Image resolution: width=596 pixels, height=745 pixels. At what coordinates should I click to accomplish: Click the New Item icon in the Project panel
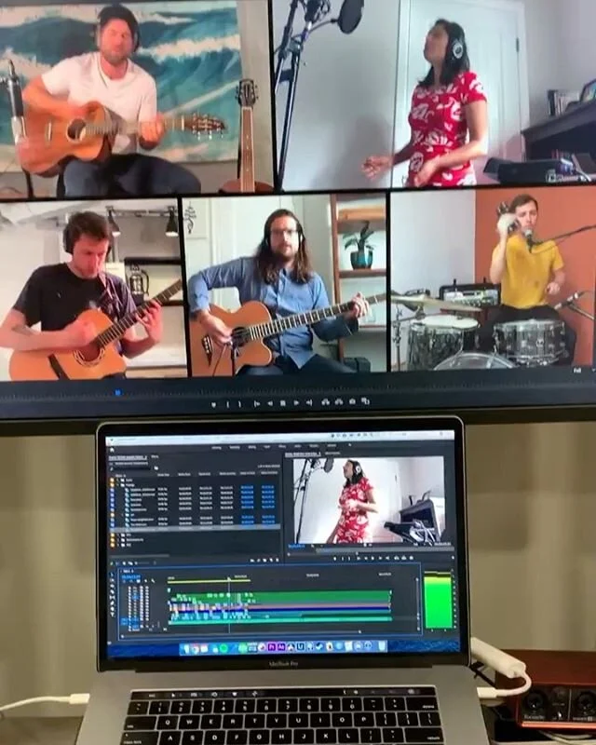coord(271,561)
